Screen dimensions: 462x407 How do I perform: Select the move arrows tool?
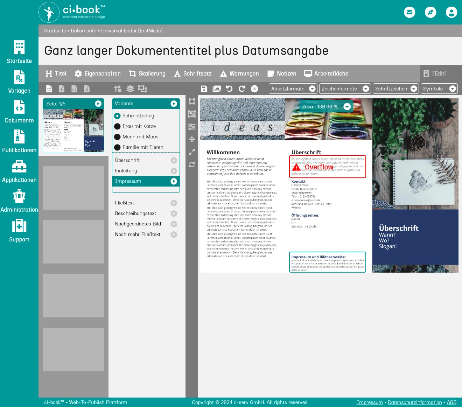(x=192, y=139)
